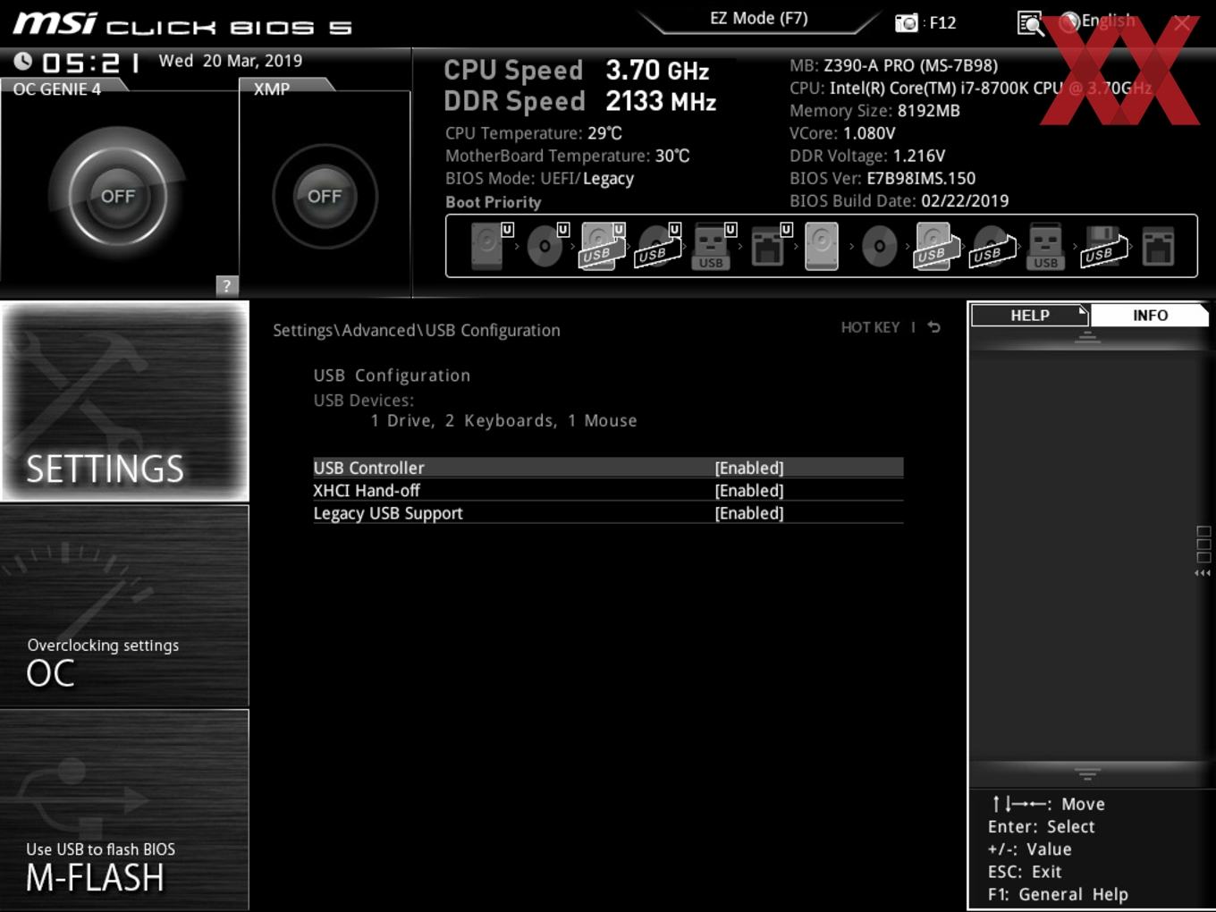Click the DDR Speed 2133 MHz readout
The width and height of the screenshot is (1216, 912).
point(580,101)
